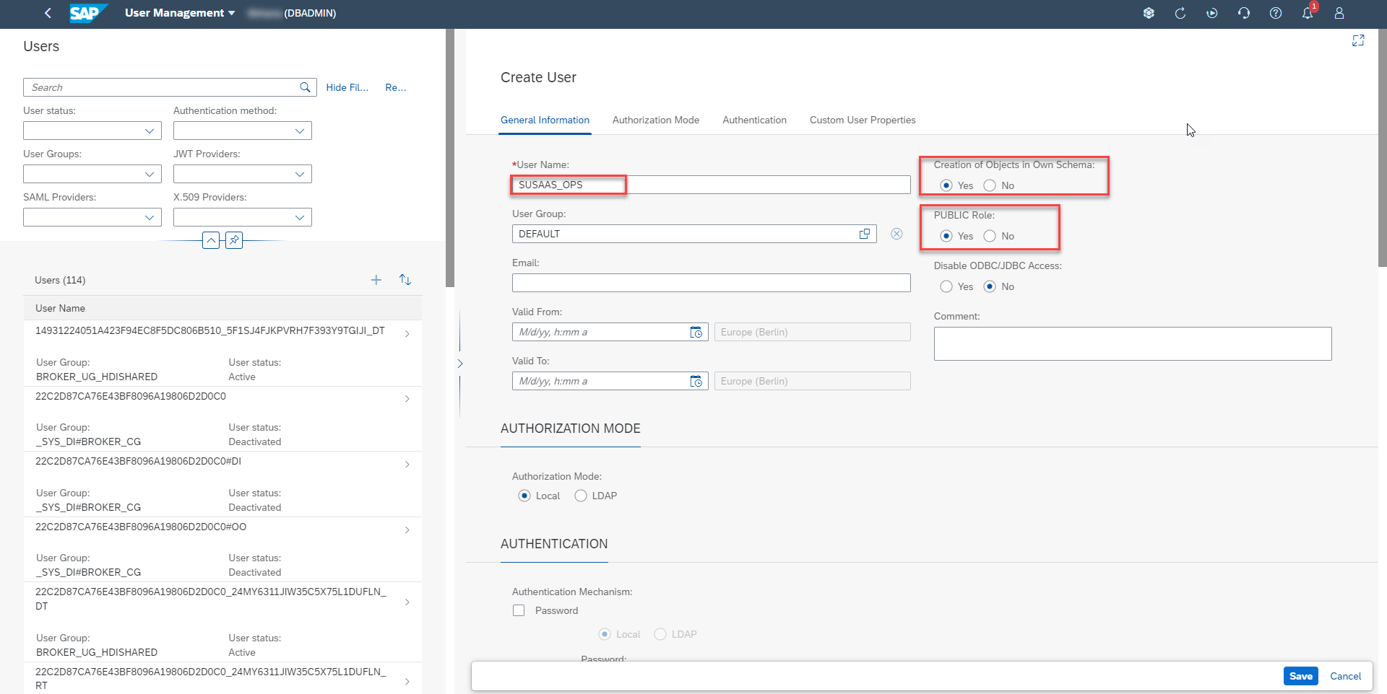Open the support headset icon

[1244, 13]
